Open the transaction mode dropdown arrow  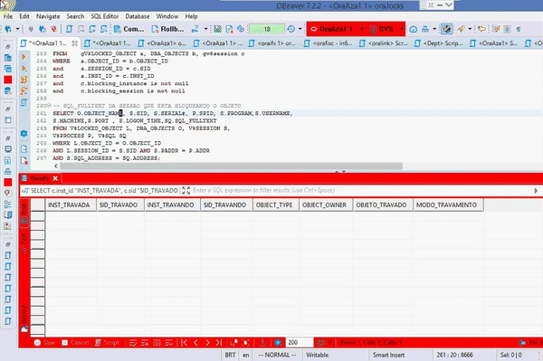pos(205,29)
